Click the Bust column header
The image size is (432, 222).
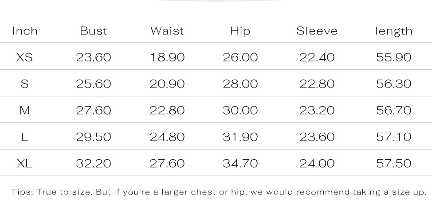click(x=93, y=31)
